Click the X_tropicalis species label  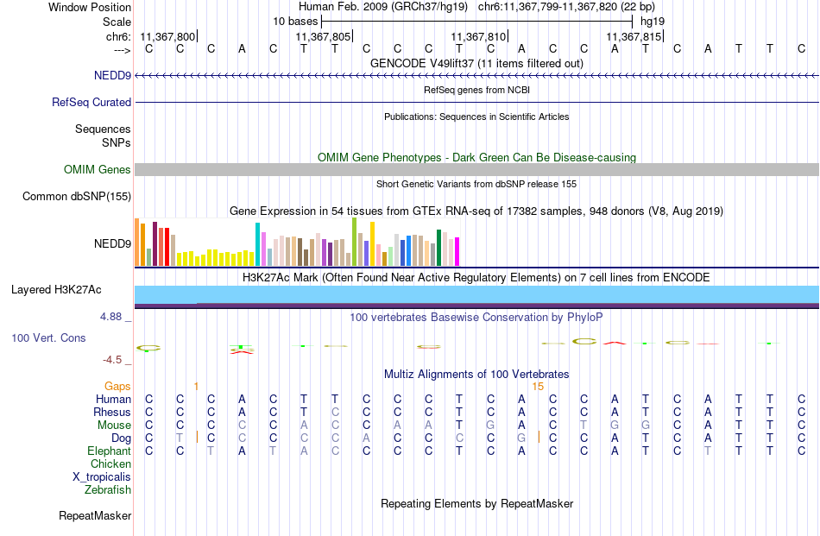point(102,477)
